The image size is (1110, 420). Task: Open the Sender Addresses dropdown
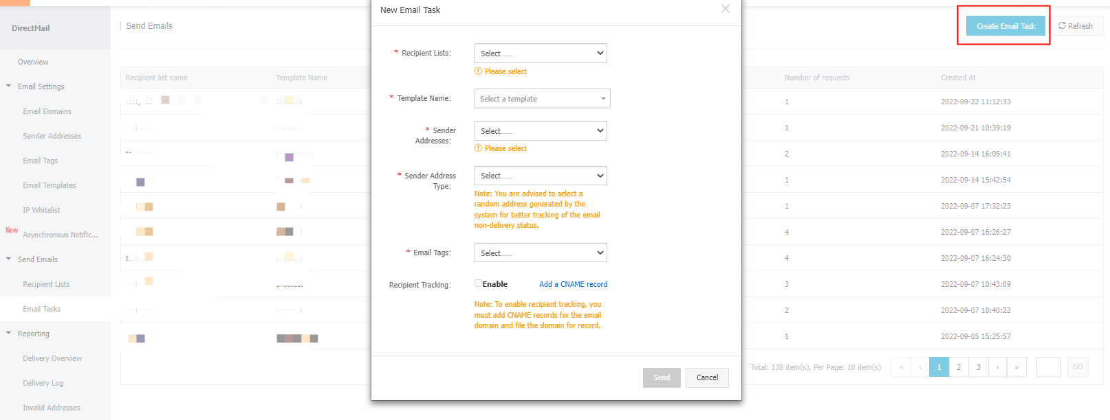point(541,131)
